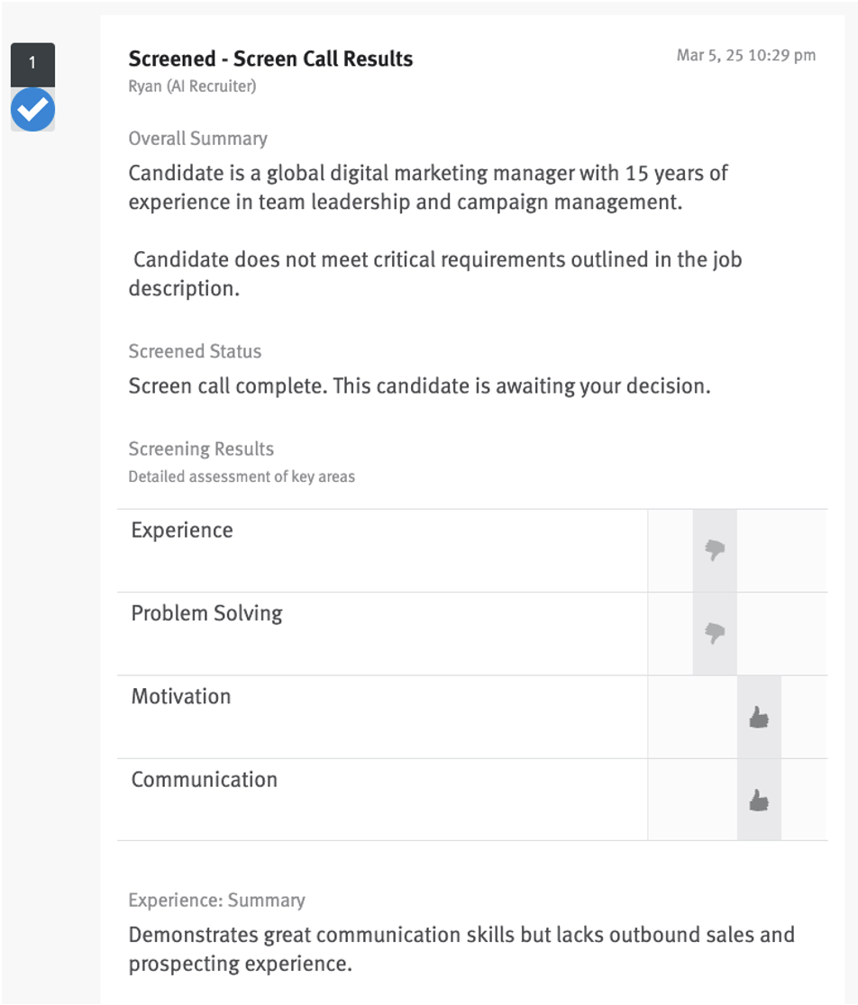Select the Screened Status heading
This screenshot has width=858, height=1005.
pyautogui.click(x=195, y=351)
